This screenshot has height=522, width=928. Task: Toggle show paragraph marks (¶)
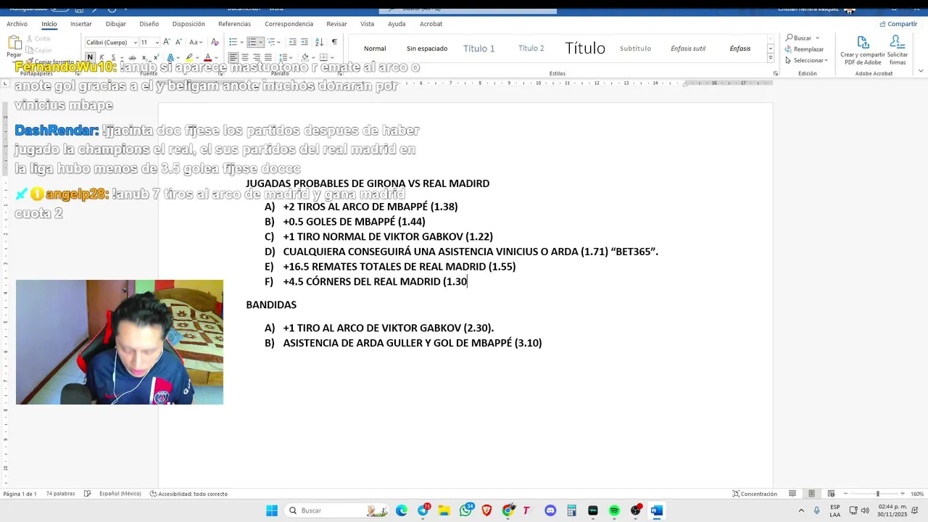point(334,42)
